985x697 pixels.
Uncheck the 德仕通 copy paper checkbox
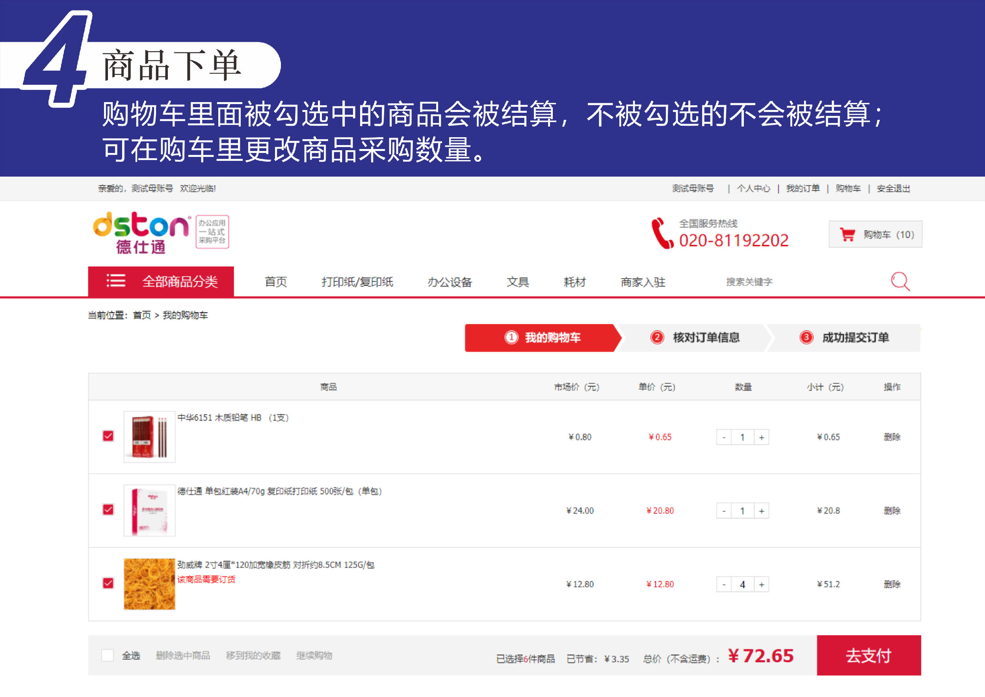point(108,509)
